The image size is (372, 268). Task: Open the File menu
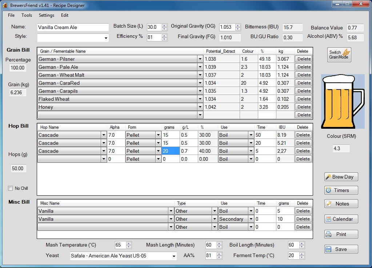point(11,15)
